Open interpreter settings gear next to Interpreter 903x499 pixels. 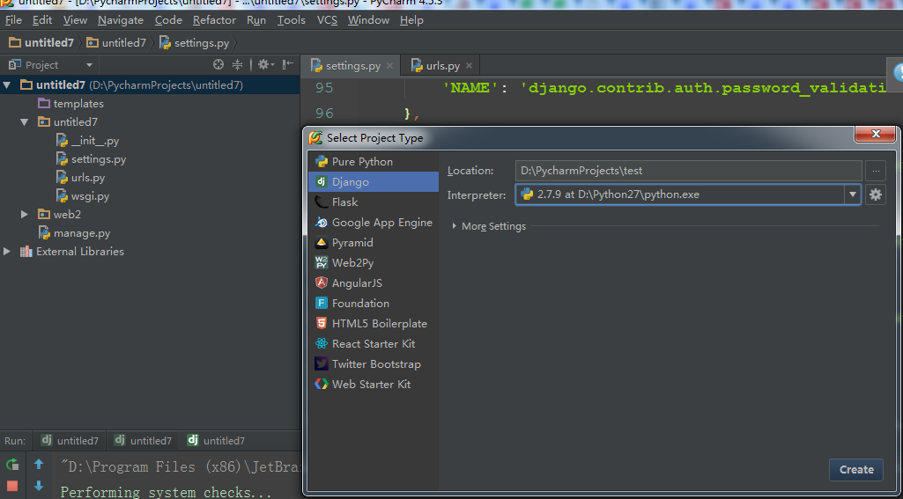click(876, 194)
